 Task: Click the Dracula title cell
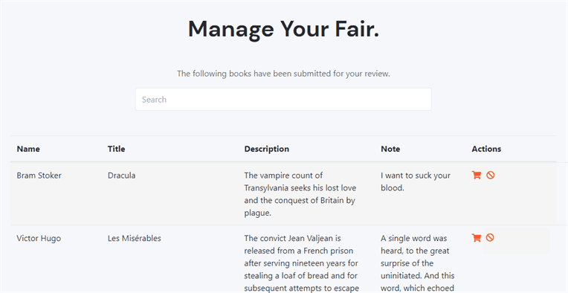122,176
